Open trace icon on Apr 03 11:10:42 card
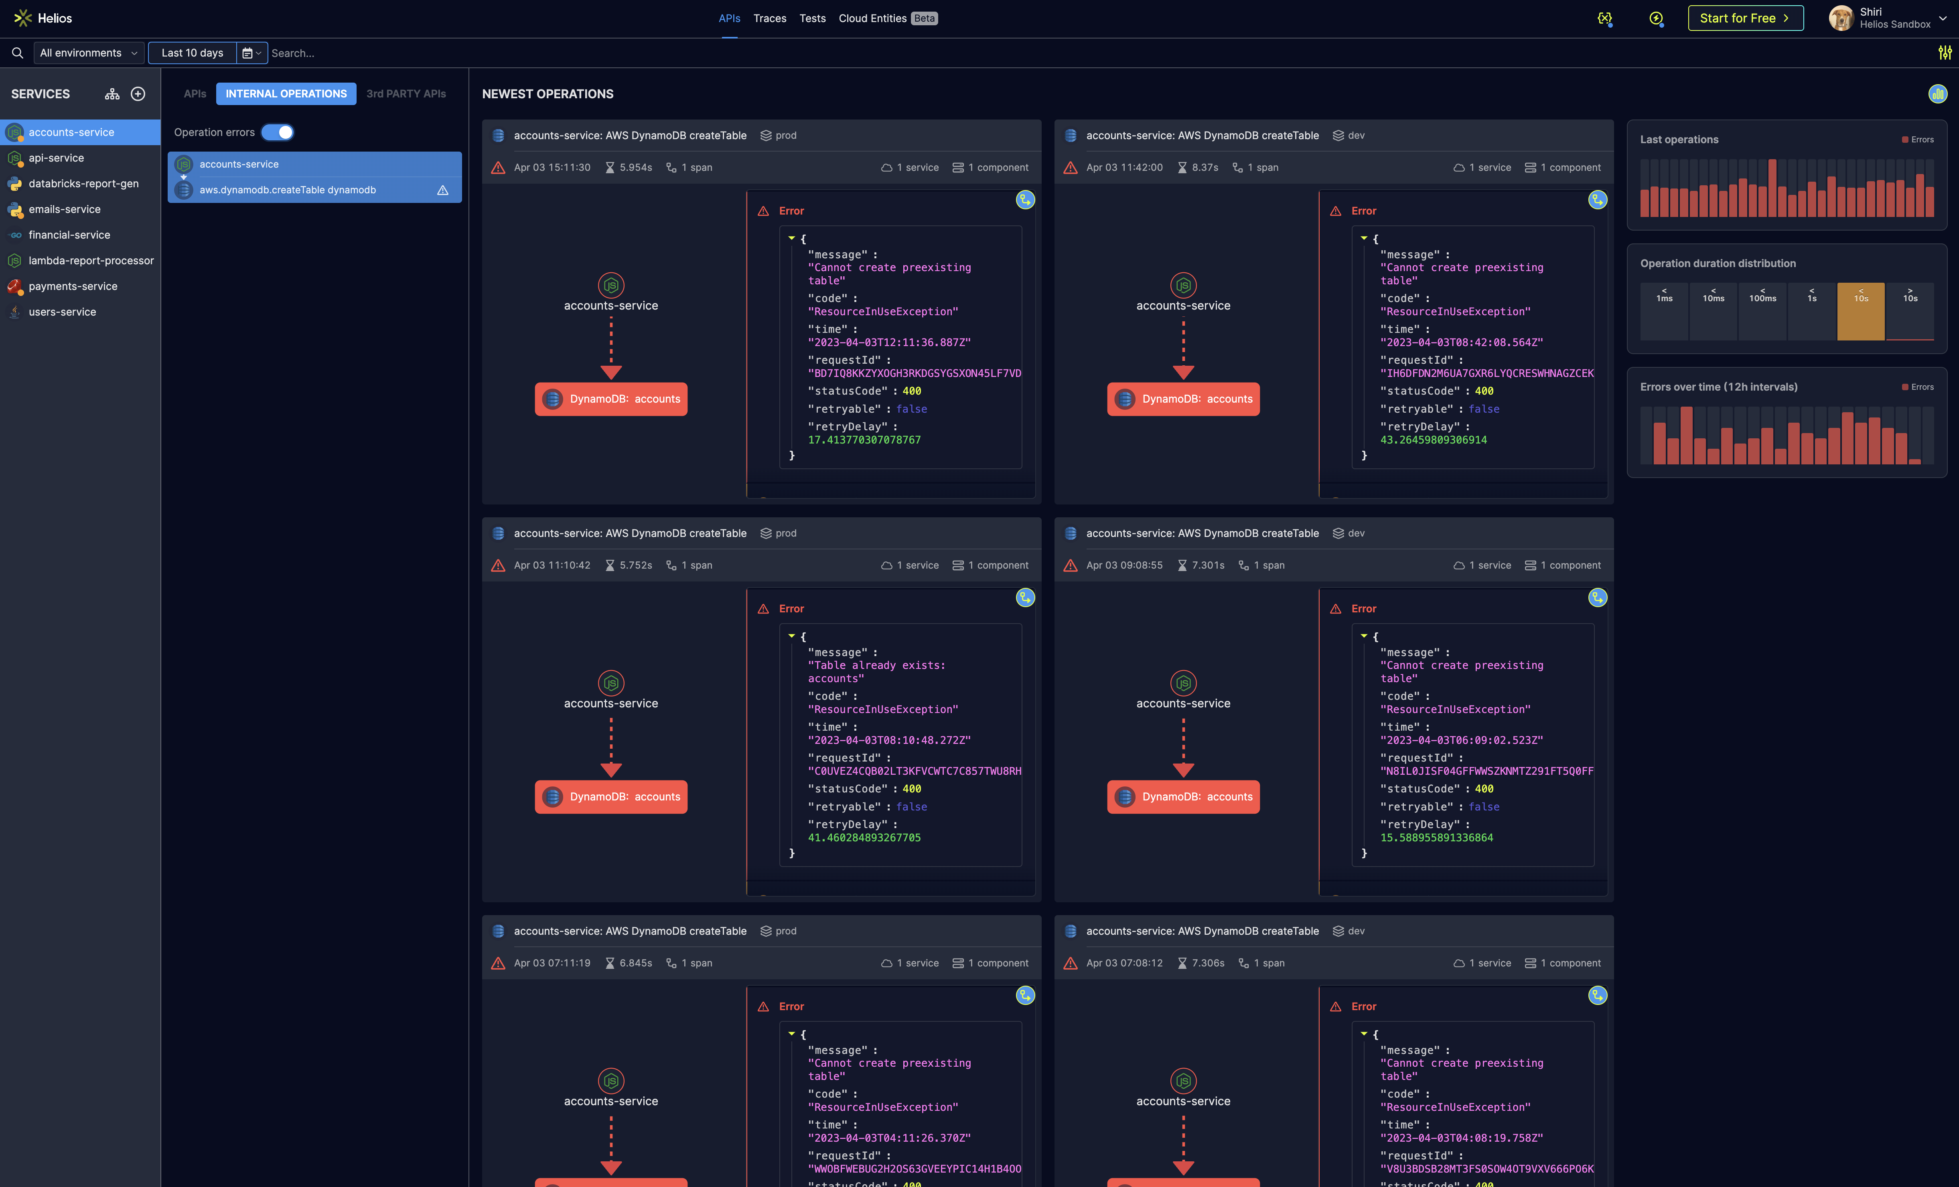Screen dimensions: 1959x1187 point(1026,597)
